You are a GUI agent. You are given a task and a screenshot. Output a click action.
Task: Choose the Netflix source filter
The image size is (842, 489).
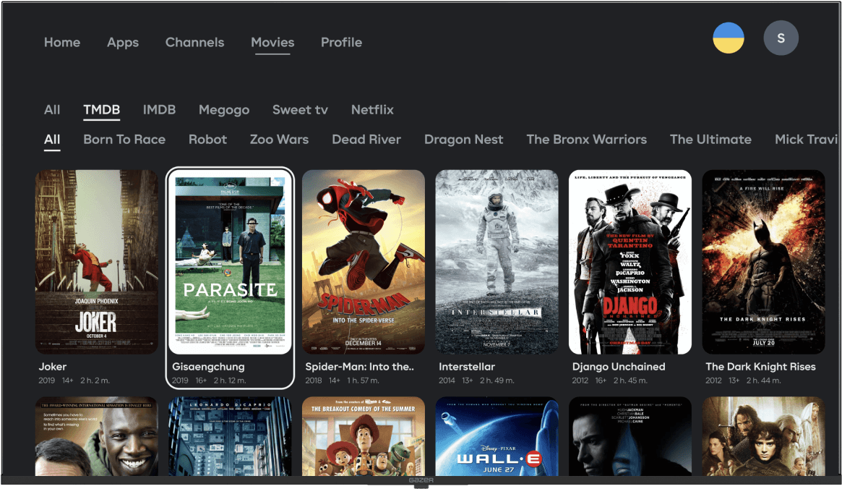click(373, 110)
